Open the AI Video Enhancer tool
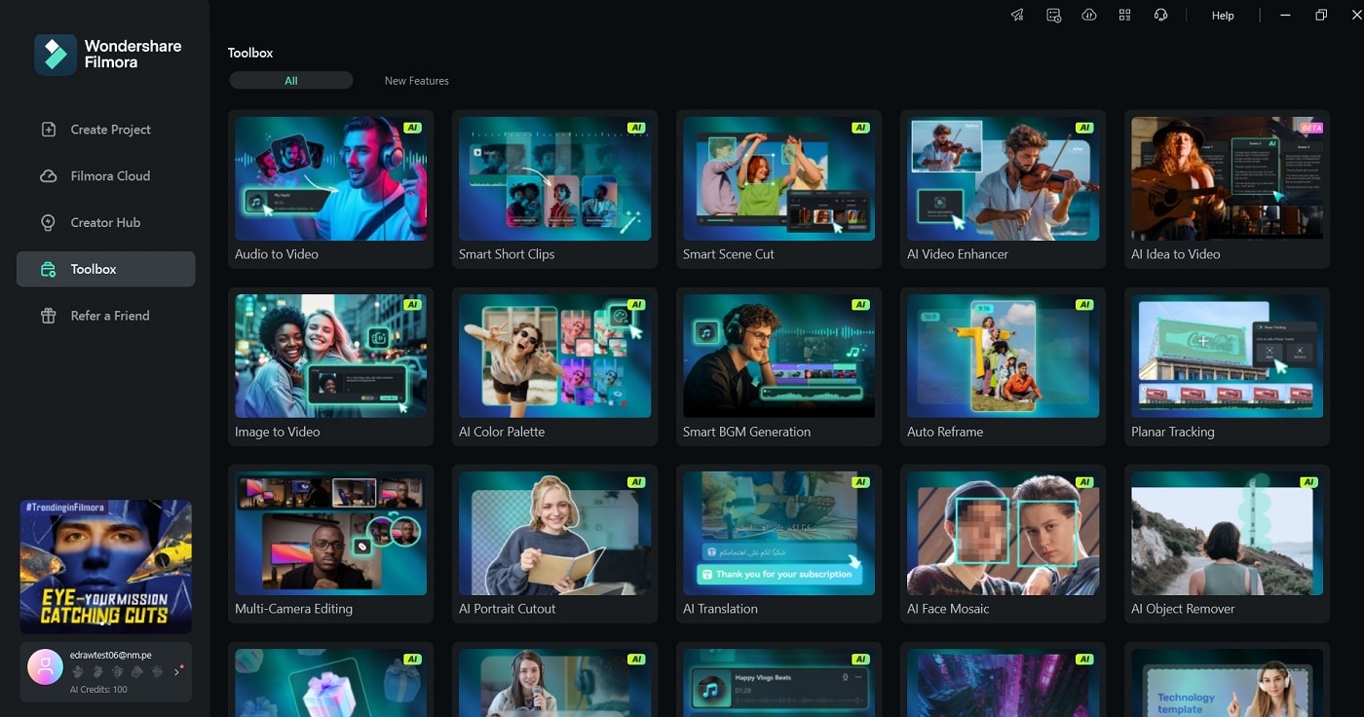 tap(1003, 190)
